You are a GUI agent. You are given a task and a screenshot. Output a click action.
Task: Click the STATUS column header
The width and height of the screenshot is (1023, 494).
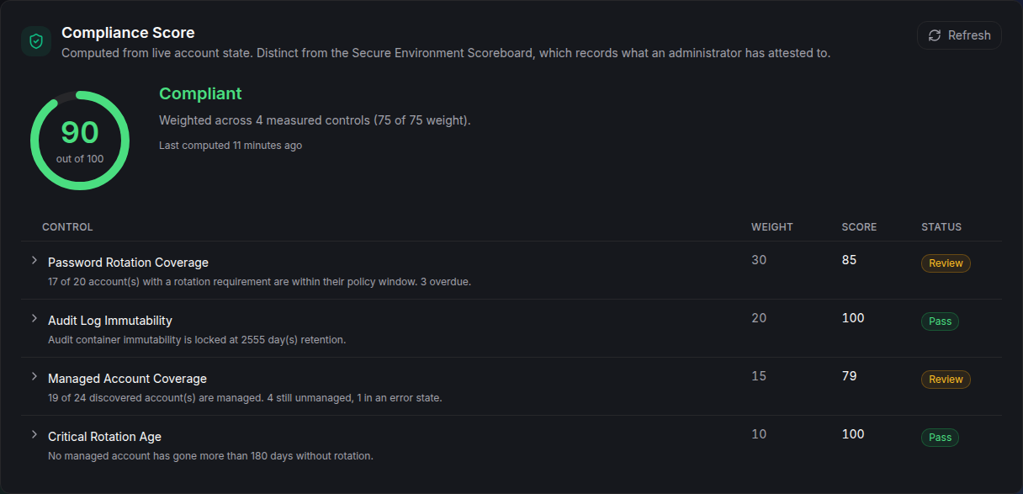coord(941,227)
